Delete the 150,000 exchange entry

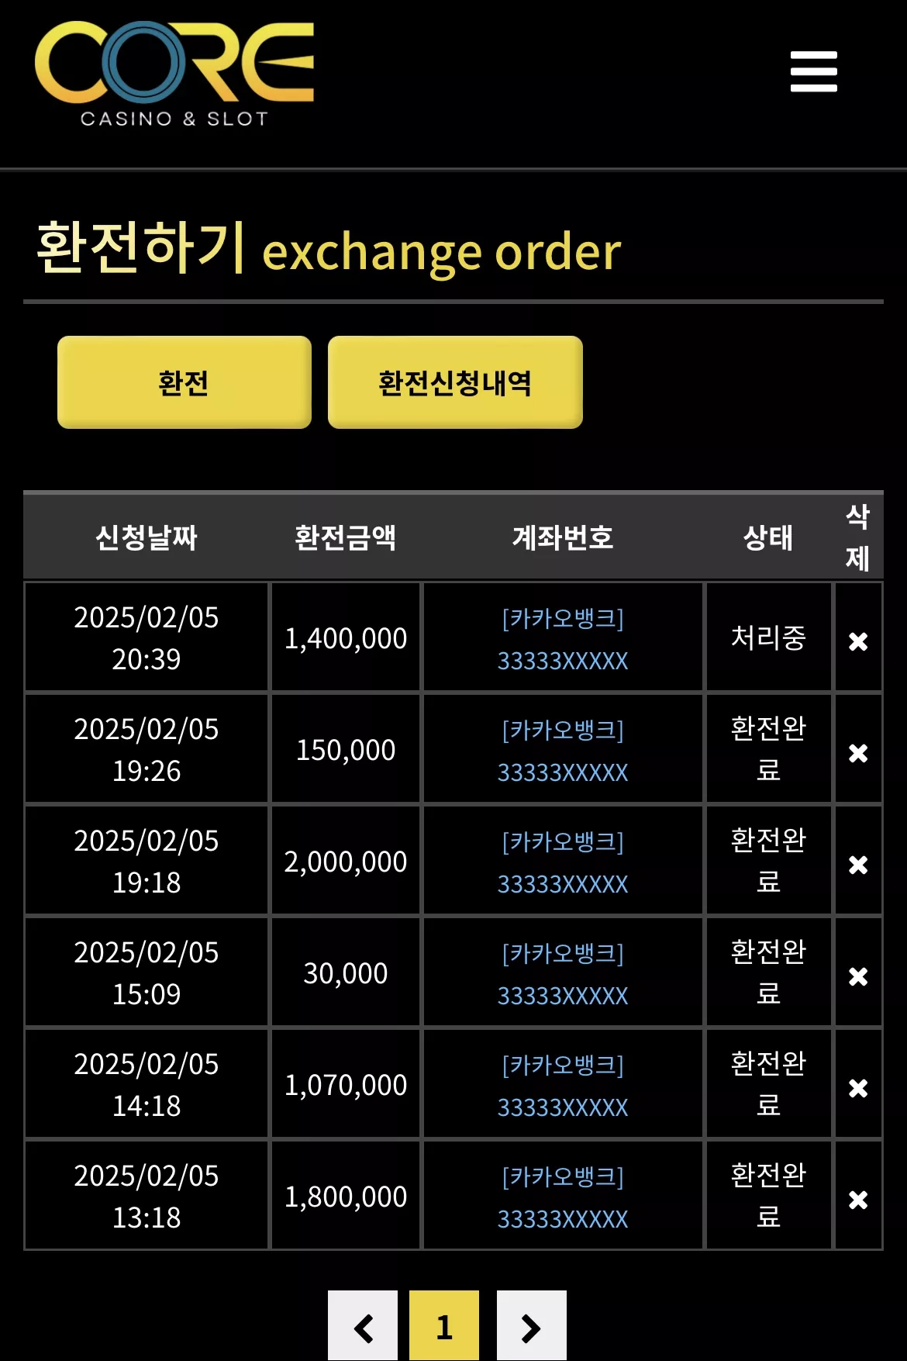coord(858,753)
